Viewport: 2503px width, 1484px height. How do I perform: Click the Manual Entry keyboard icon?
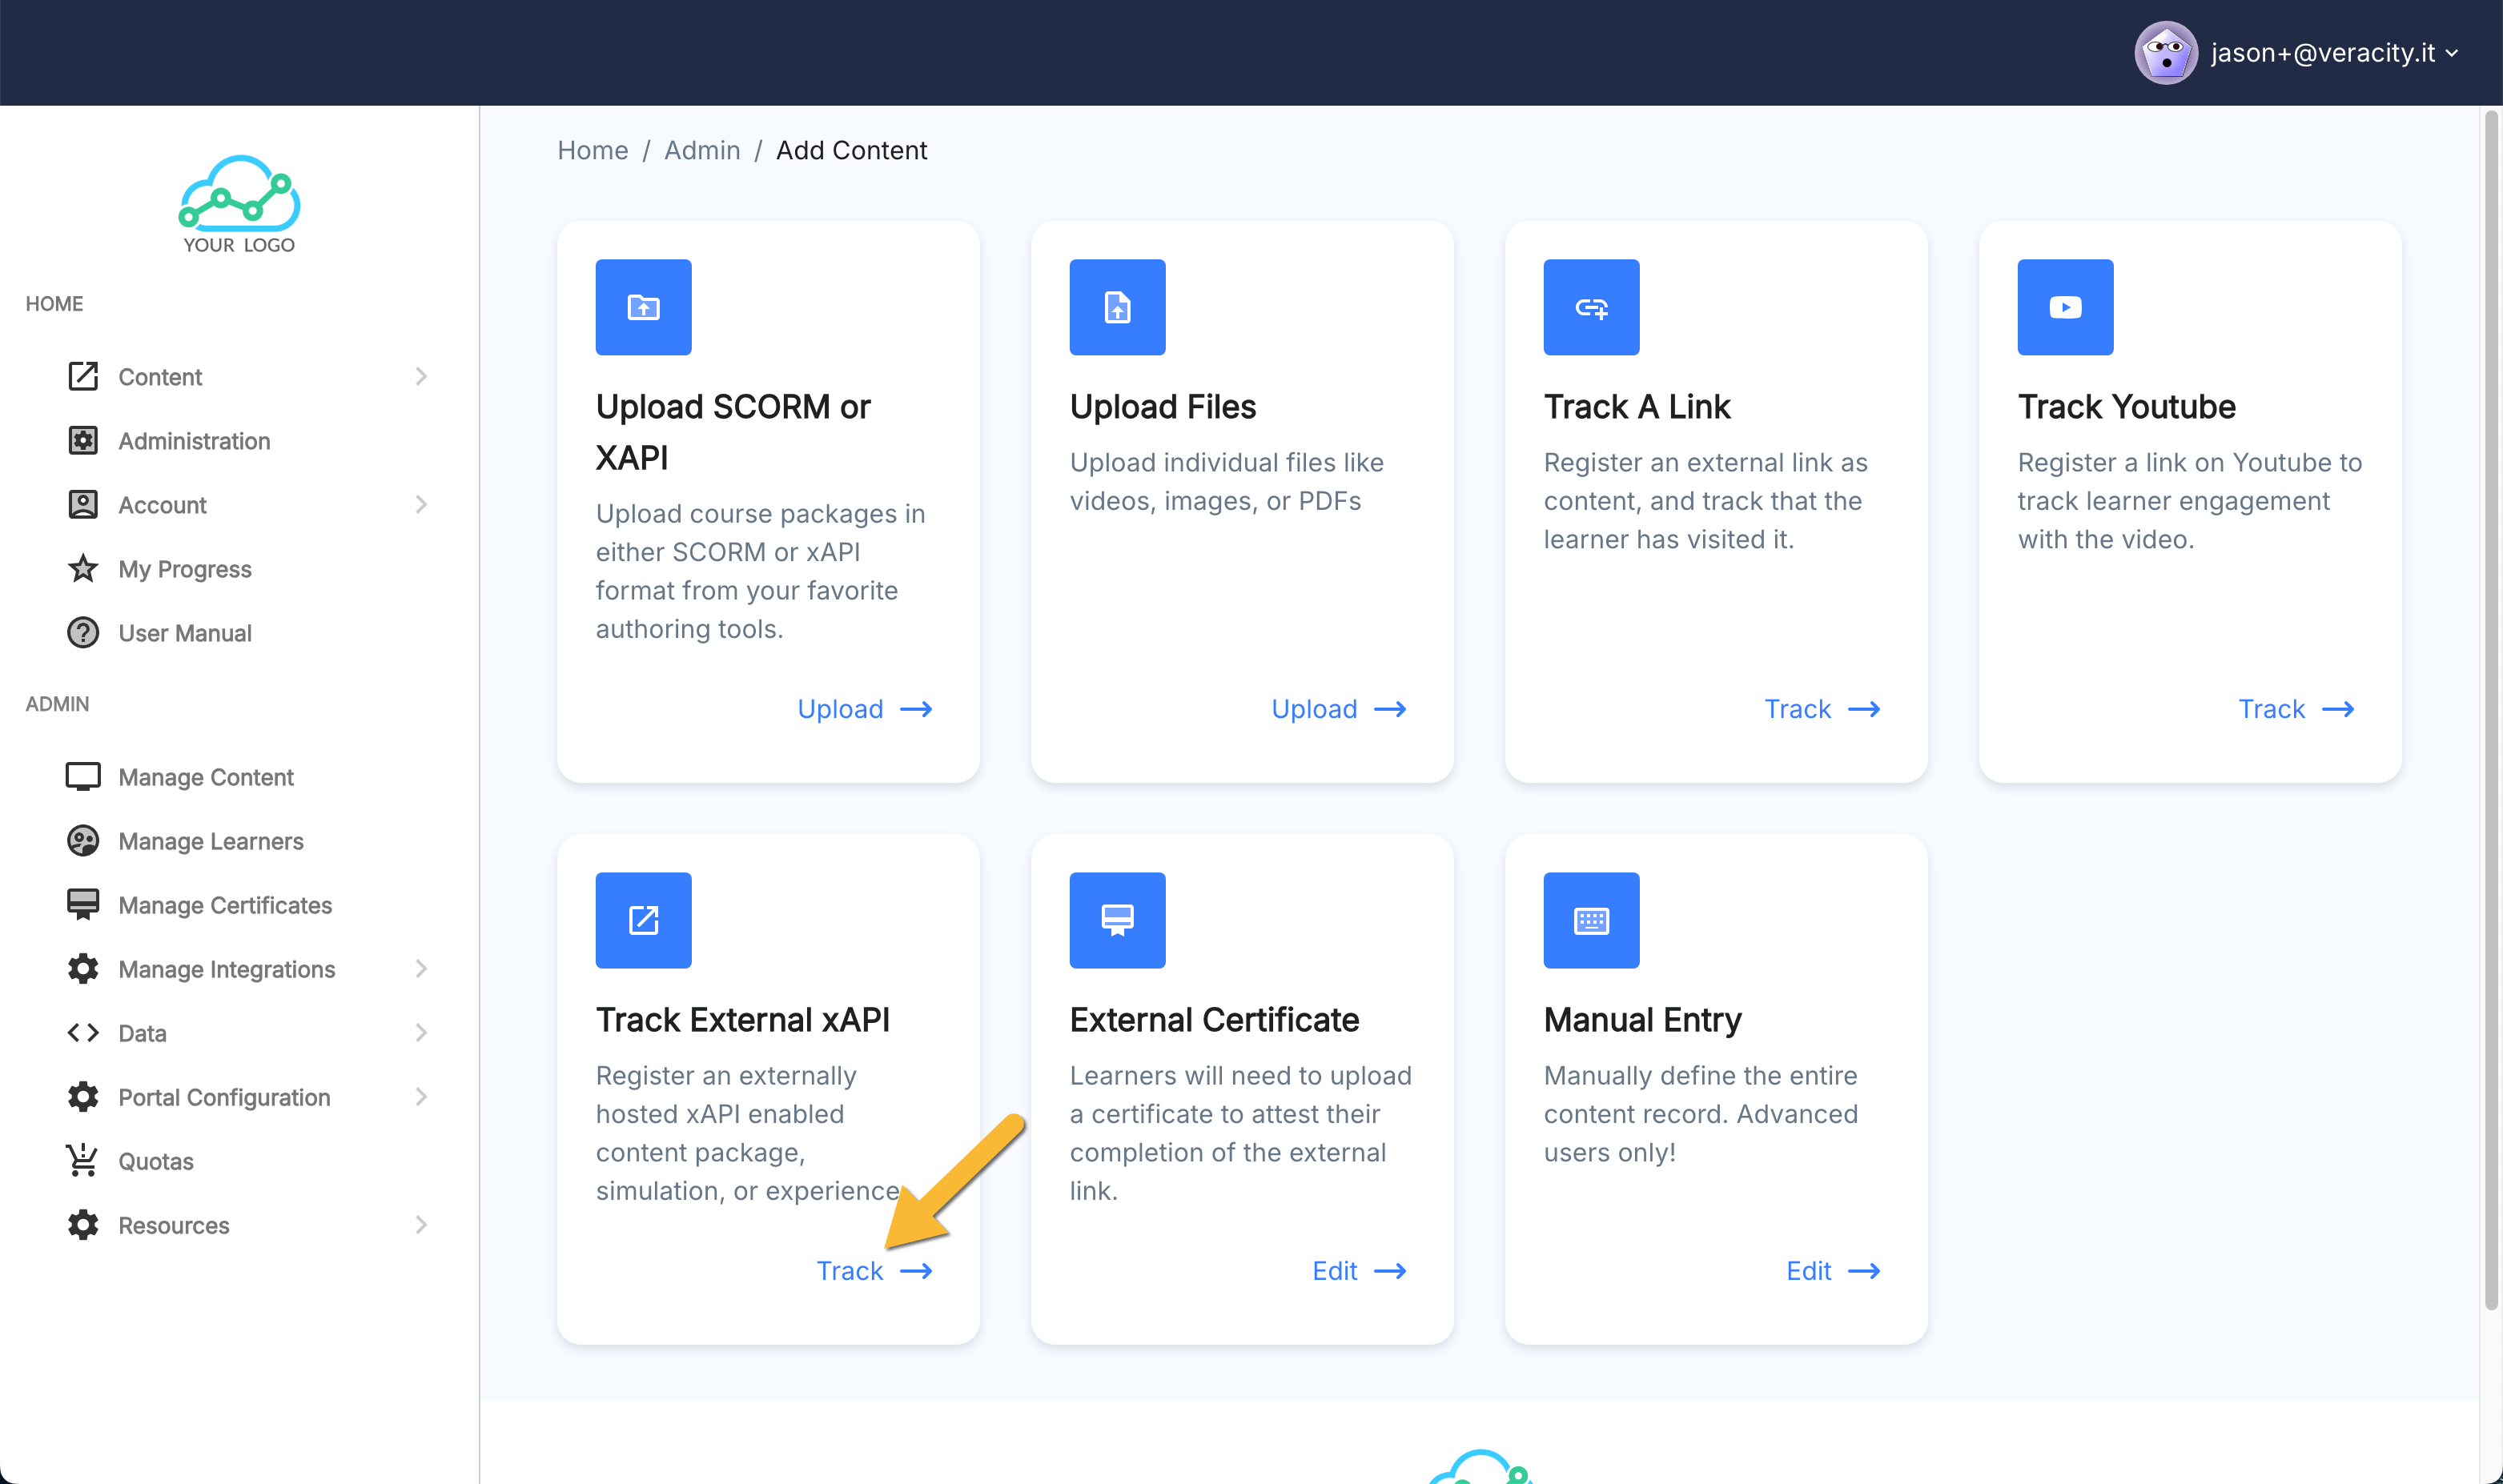(x=1591, y=919)
